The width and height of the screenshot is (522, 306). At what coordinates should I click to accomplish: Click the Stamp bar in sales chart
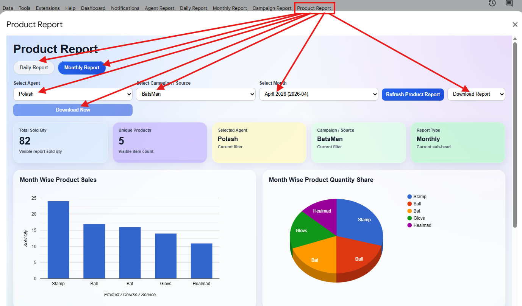(x=58, y=240)
